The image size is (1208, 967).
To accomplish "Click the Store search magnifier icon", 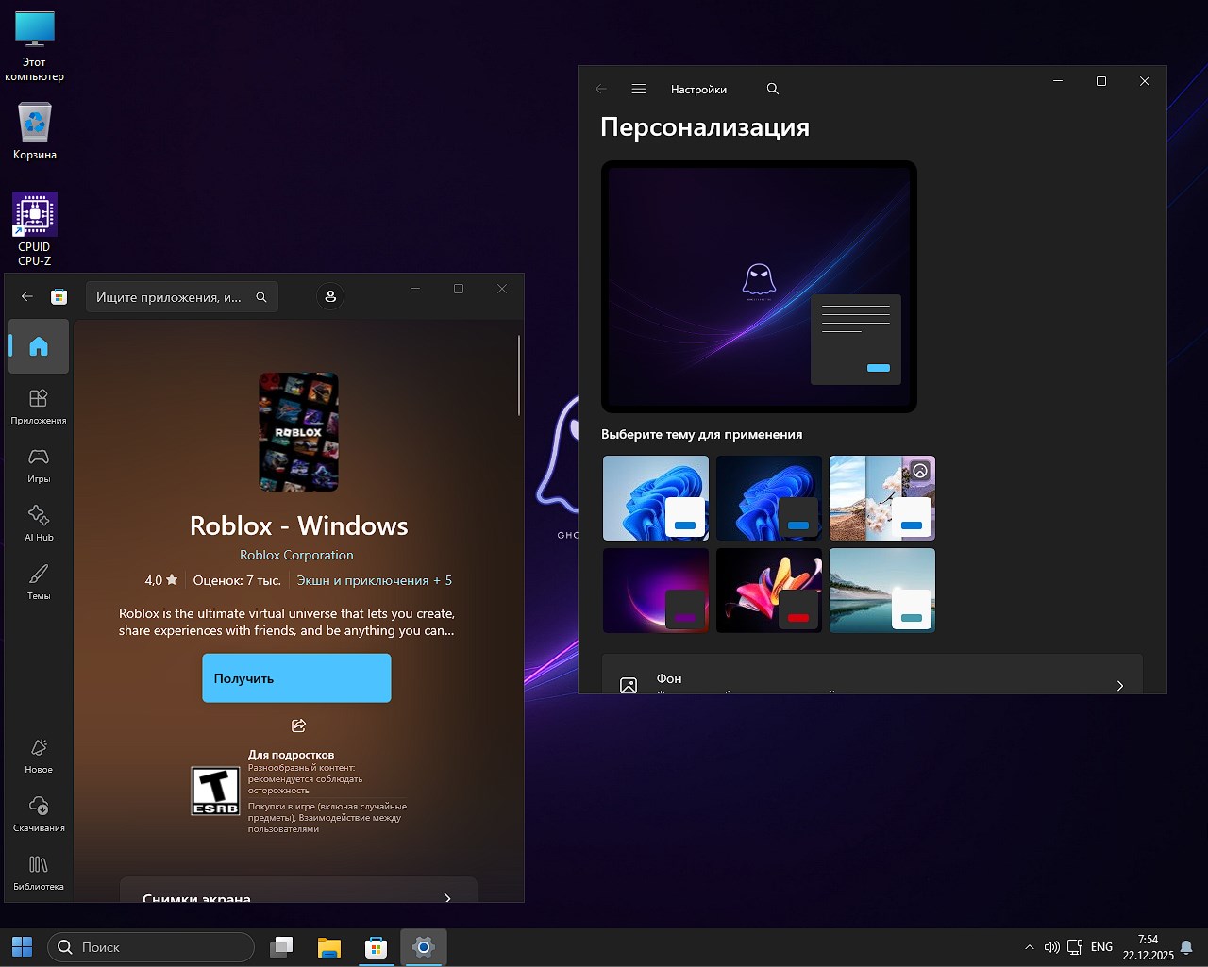I will point(261,297).
